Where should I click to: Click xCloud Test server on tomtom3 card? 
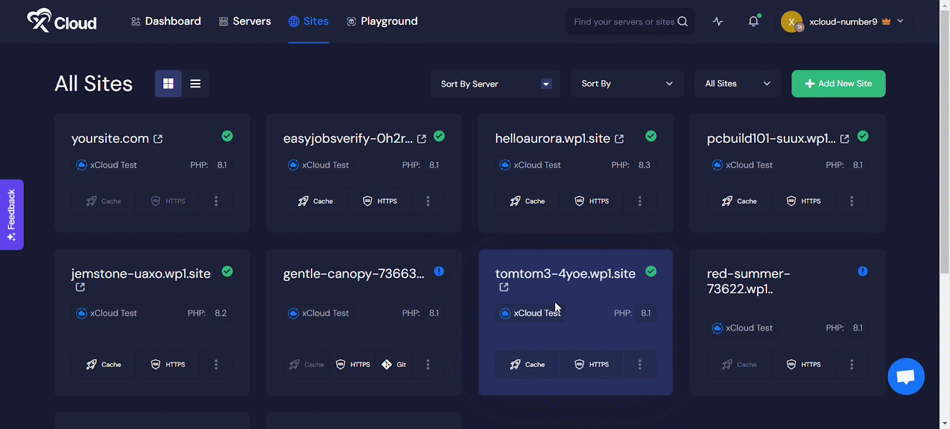click(530, 313)
